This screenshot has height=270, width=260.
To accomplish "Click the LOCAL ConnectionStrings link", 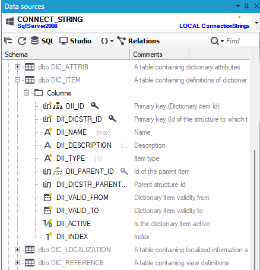I will click(214, 26).
